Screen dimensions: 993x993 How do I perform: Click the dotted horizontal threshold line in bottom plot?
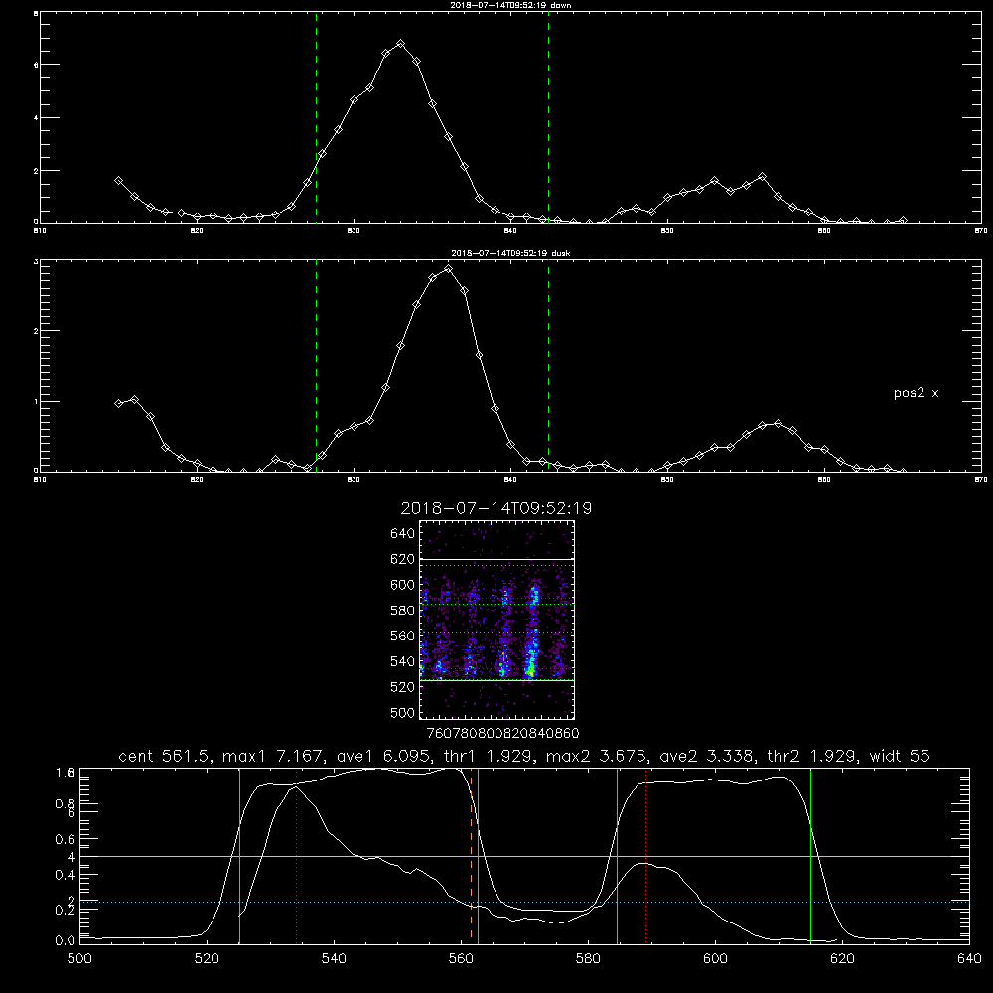click(524, 902)
